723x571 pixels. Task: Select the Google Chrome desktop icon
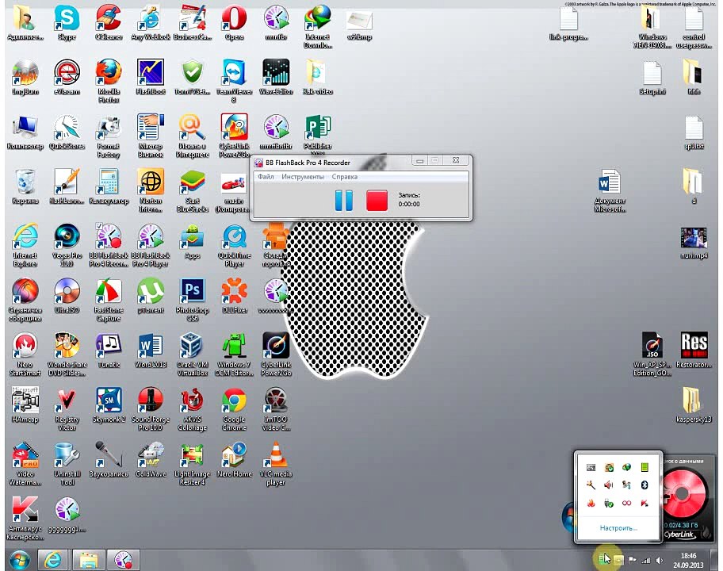tap(234, 408)
